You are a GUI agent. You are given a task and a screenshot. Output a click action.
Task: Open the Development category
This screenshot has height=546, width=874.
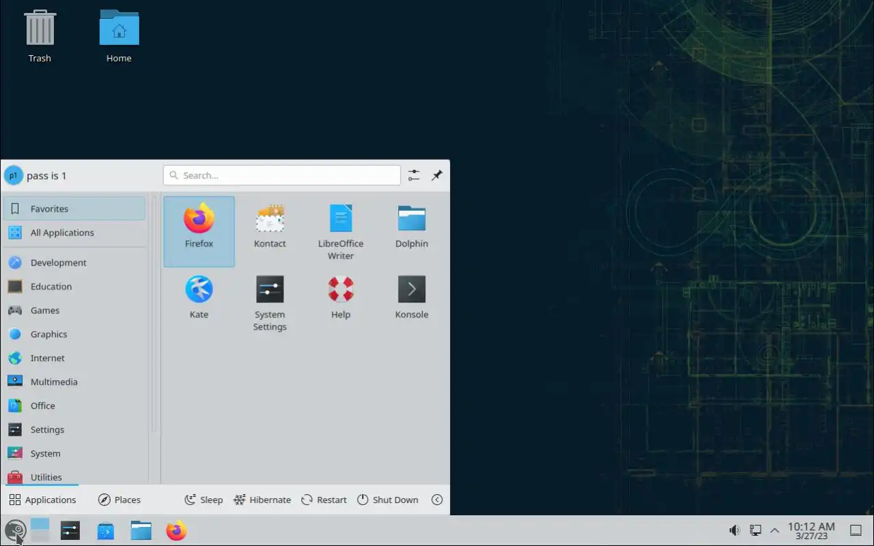point(74,263)
